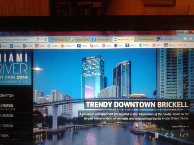Image resolution: width=194 pixels, height=145 pixels.
Task: Expand the address bar search dropdown arrow
Action: click(42, 40)
